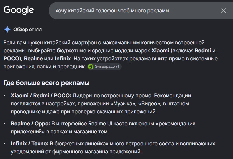The height and width of the screenshot is (159, 233).
Task: Click bold Redmi in the intro paragraph
Action: tap(203, 51)
